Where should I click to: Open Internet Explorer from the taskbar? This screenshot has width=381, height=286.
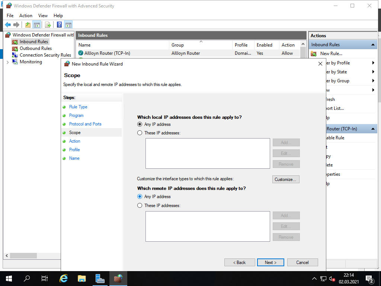pos(64,278)
